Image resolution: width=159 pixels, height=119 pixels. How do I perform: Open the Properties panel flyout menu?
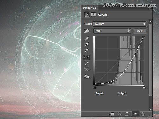pos(149,8)
